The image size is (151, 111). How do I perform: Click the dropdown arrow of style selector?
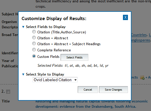click(75, 80)
